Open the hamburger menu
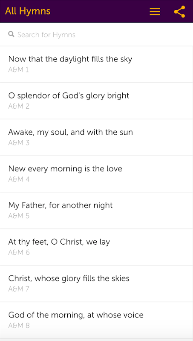The image size is (193, 341). pos(155,12)
